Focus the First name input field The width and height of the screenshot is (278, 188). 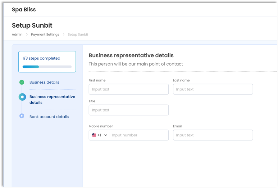click(x=129, y=89)
